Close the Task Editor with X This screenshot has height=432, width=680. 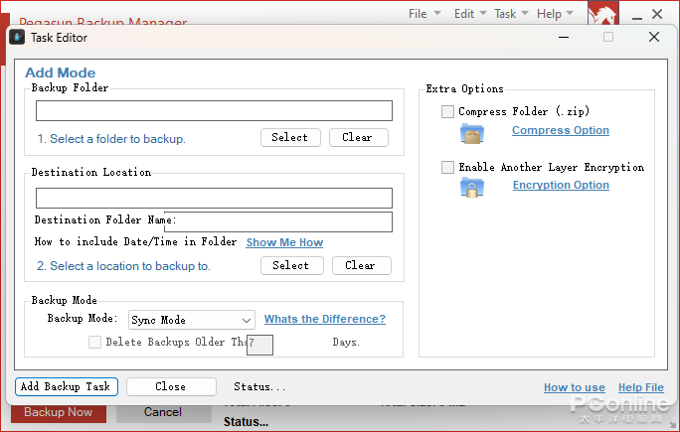pyautogui.click(x=654, y=38)
